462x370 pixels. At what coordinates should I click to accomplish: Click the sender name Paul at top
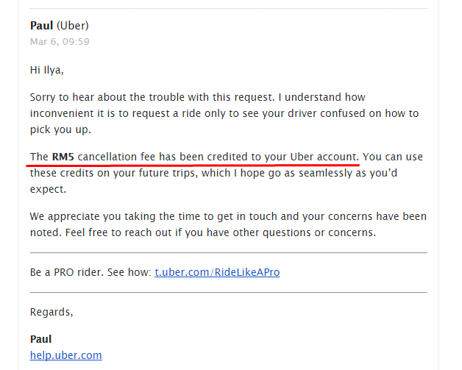41,26
